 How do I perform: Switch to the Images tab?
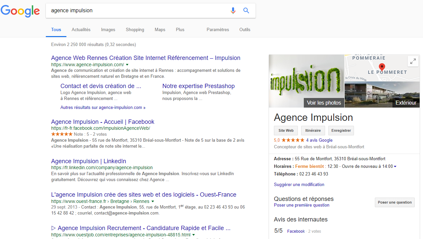tap(108, 29)
